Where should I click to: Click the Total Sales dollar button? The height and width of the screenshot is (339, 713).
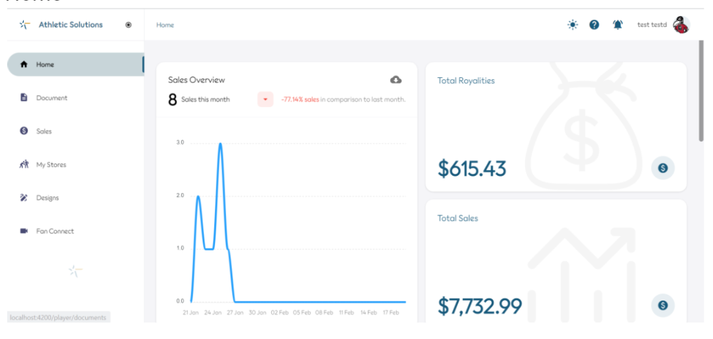coord(663,305)
